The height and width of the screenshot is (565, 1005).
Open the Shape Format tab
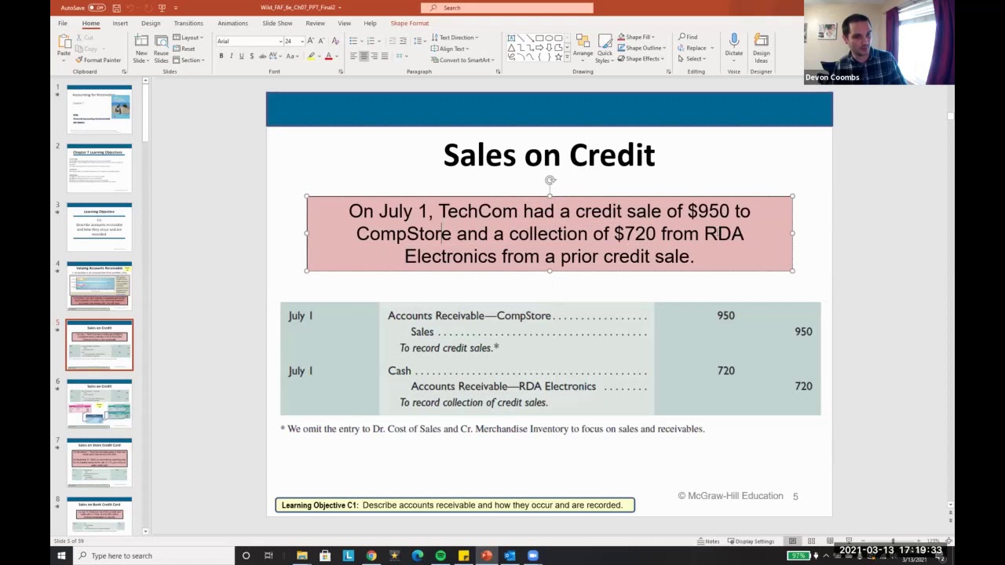410,24
